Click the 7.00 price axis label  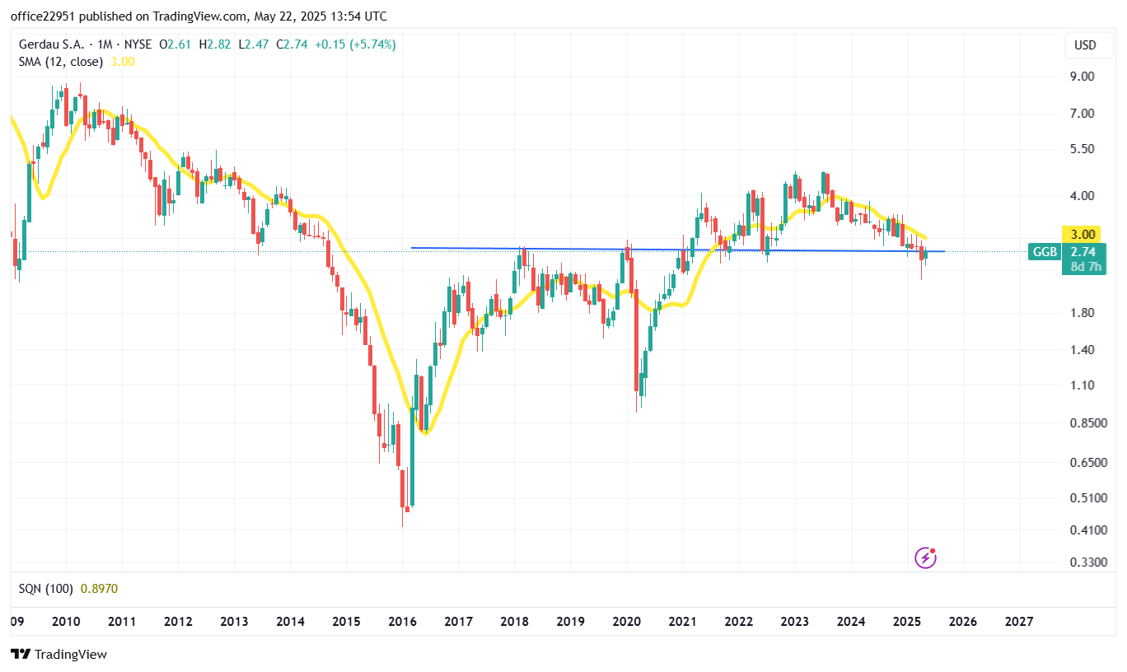click(1082, 113)
